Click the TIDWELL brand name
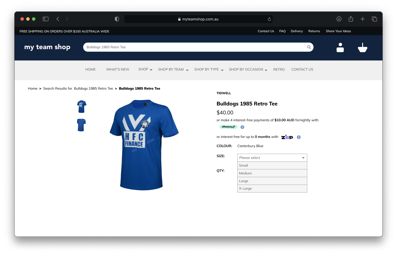The width and height of the screenshot is (397, 254). 224,93
